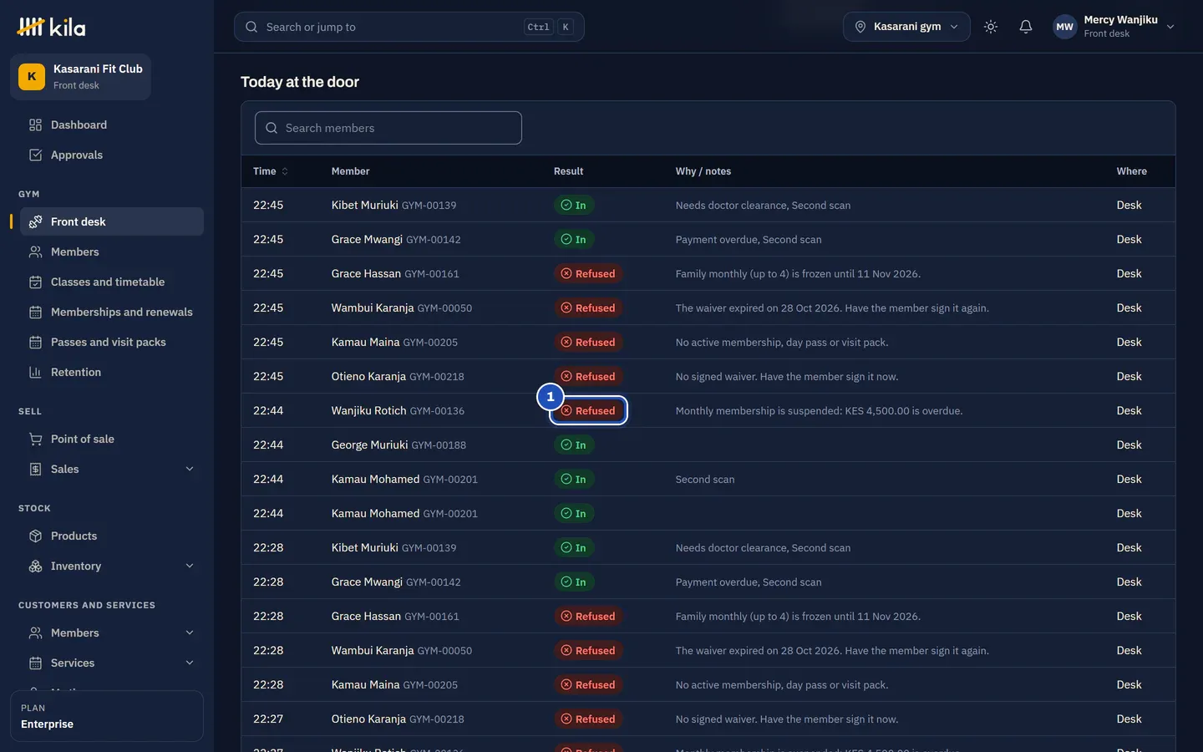Toggle the light theme sun icon
Screen dimensions: 1203x752
[991, 27]
